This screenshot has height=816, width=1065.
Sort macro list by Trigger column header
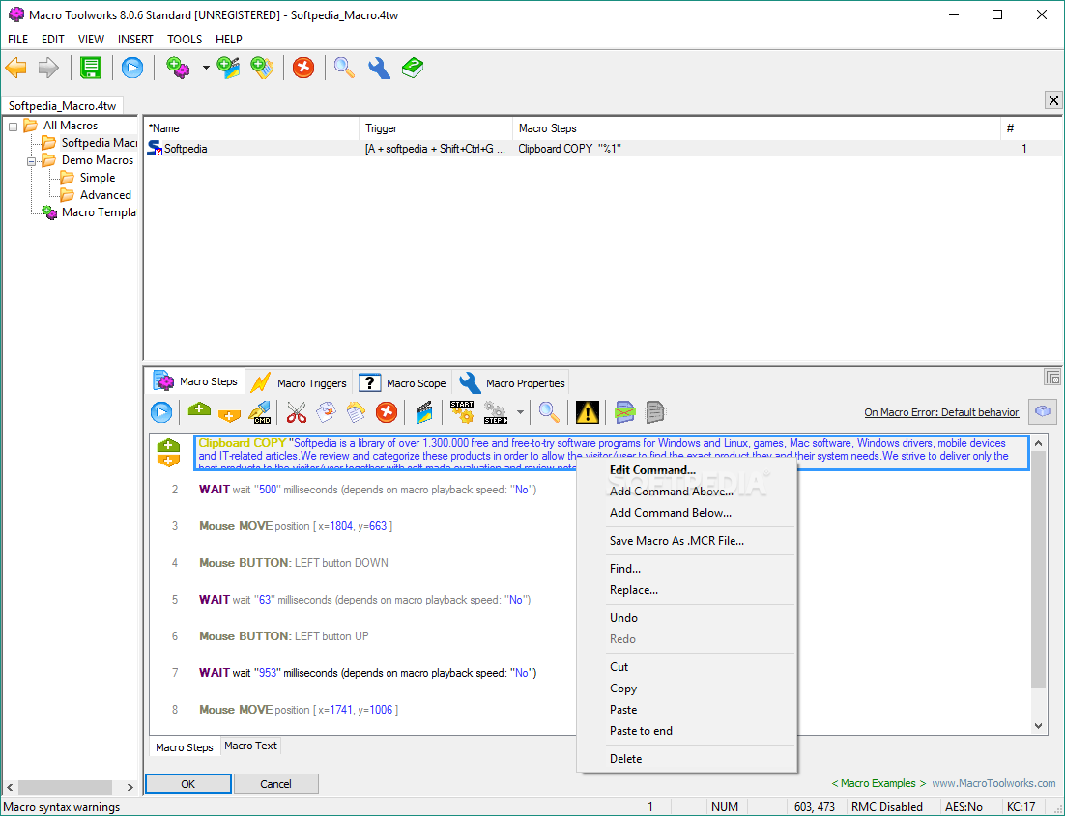tap(435, 128)
